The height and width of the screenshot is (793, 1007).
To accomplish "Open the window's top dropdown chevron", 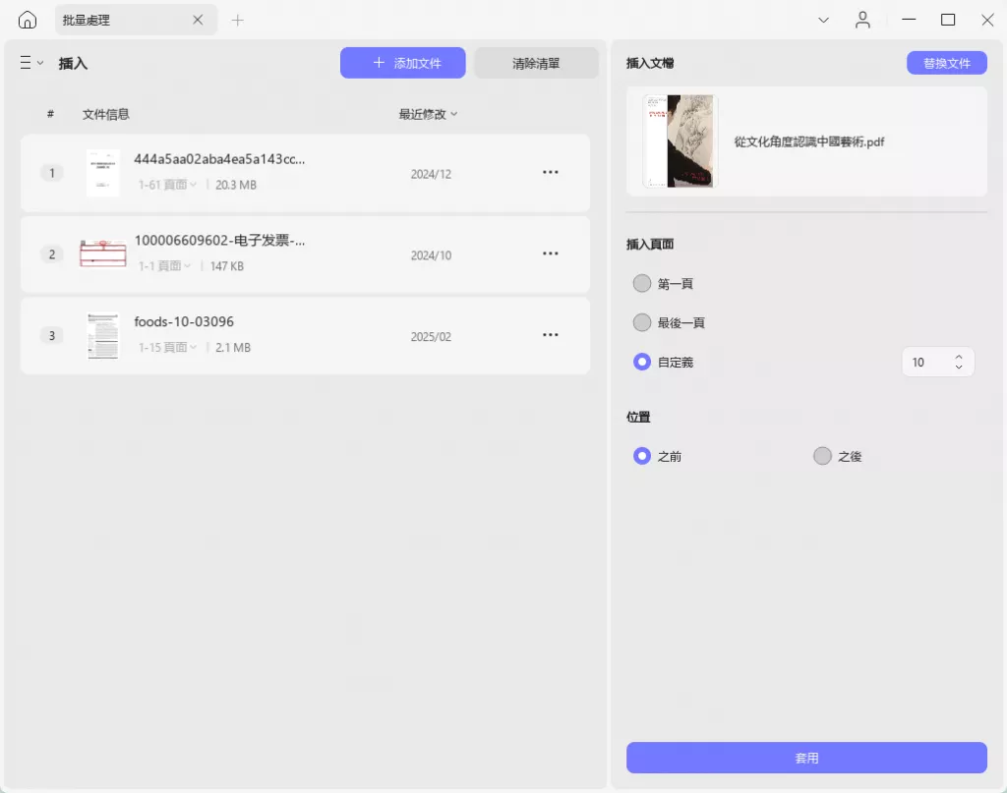I will click(823, 21).
